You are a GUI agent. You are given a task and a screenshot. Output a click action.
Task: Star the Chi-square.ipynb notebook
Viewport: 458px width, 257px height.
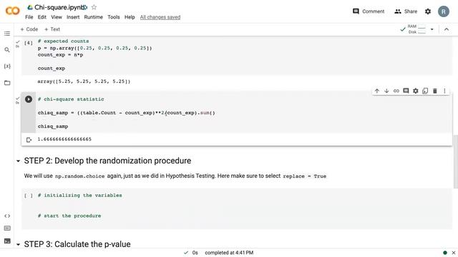[x=94, y=7]
